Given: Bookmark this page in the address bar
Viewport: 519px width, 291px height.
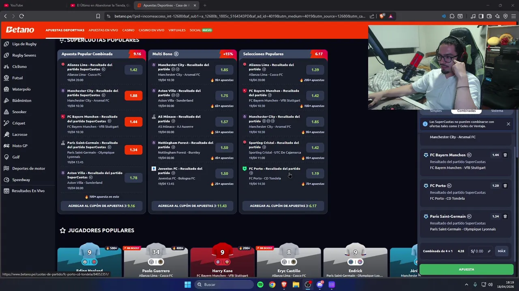Looking at the screenshot, I should [98, 16].
